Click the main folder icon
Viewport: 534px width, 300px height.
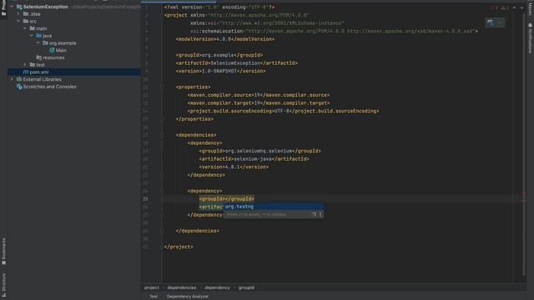[32, 28]
